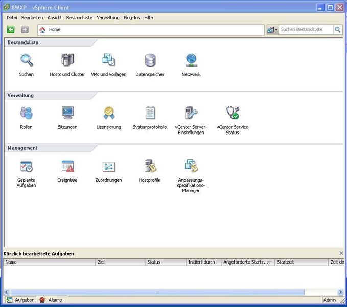Image resolution: width=347 pixels, height=307 pixels.
Task: Sort tasks by Ziel column
Action: coord(120,262)
